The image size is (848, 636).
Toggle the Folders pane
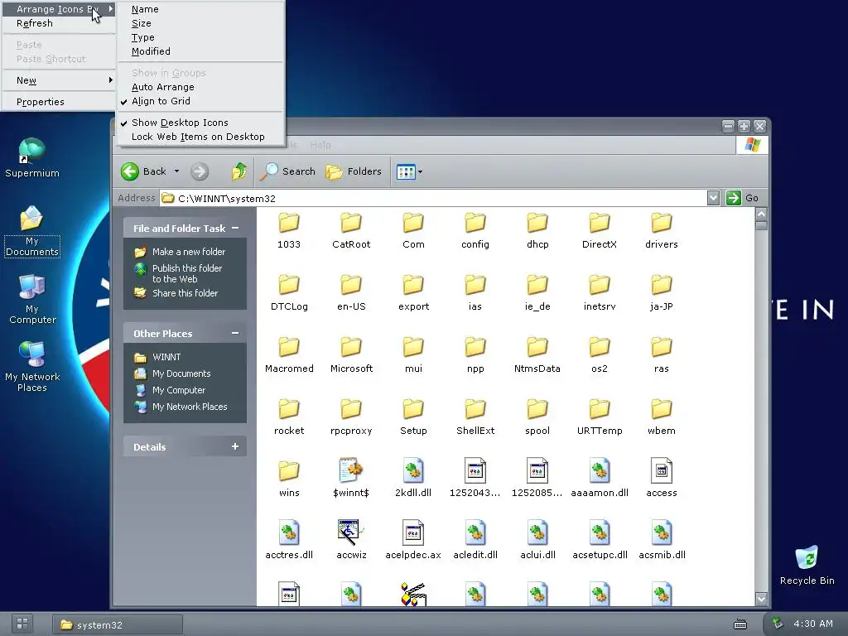point(354,171)
